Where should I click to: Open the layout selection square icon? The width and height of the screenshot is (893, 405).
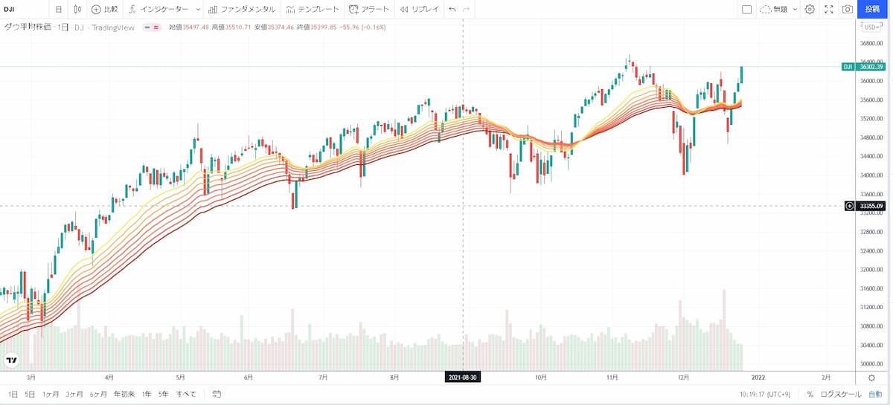point(747,10)
